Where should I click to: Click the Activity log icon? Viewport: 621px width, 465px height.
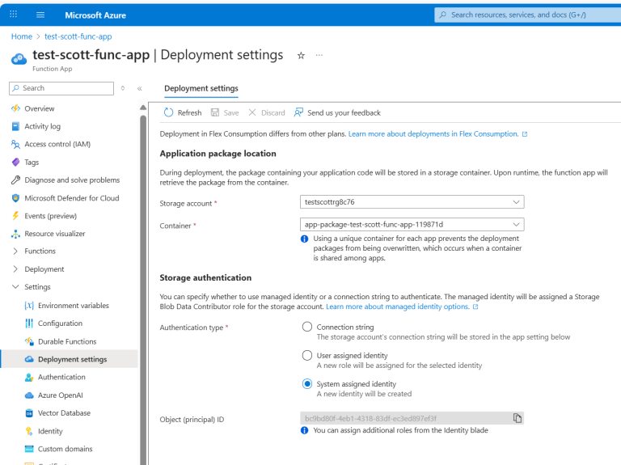15,126
